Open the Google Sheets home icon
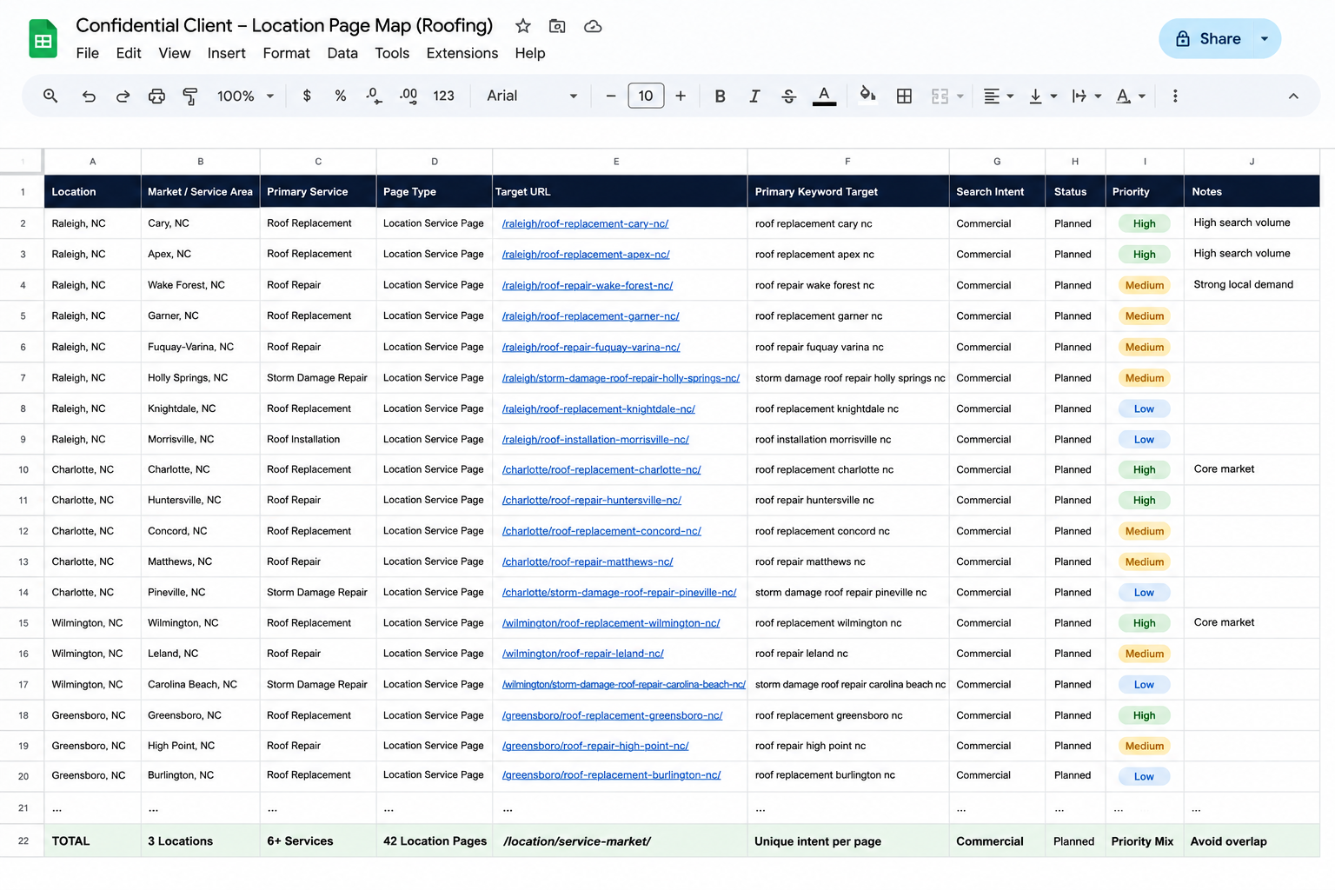 click(43, 39)
